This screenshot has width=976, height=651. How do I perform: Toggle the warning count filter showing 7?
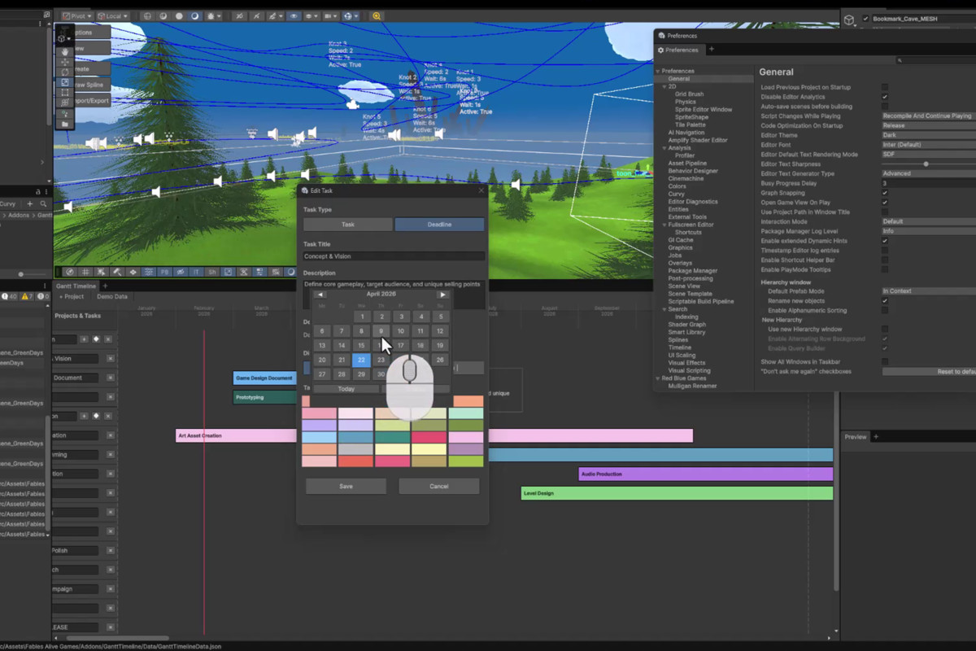(x=27, y=296)
